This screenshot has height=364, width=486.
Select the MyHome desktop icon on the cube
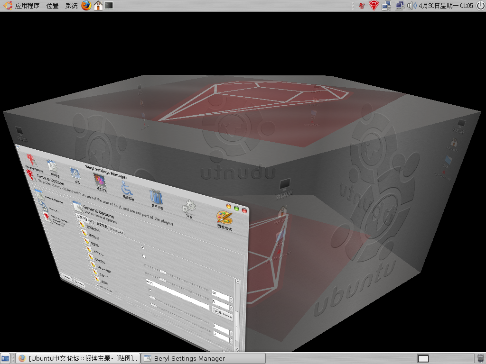(x=282, y=216)
